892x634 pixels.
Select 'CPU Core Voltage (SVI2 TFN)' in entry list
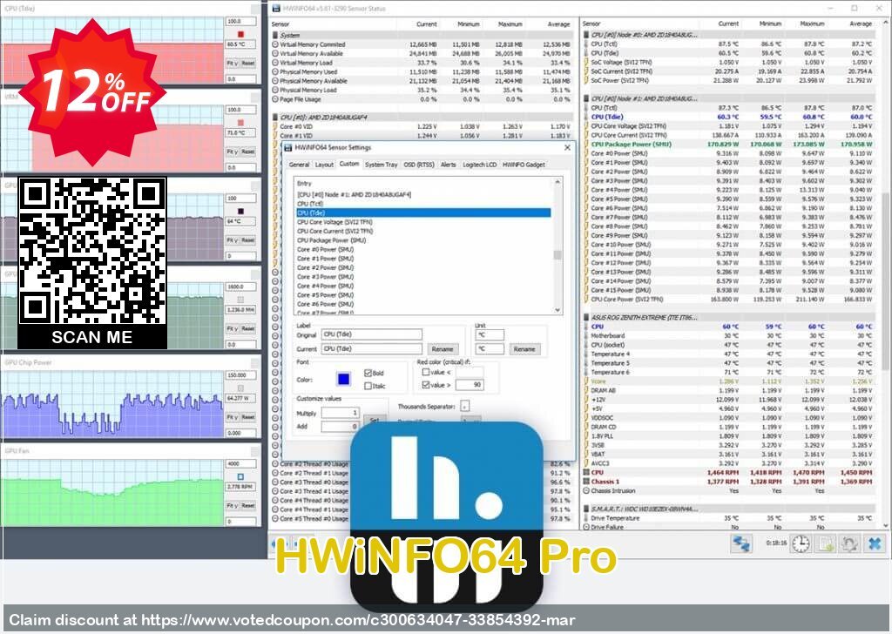tap(335, 222)
